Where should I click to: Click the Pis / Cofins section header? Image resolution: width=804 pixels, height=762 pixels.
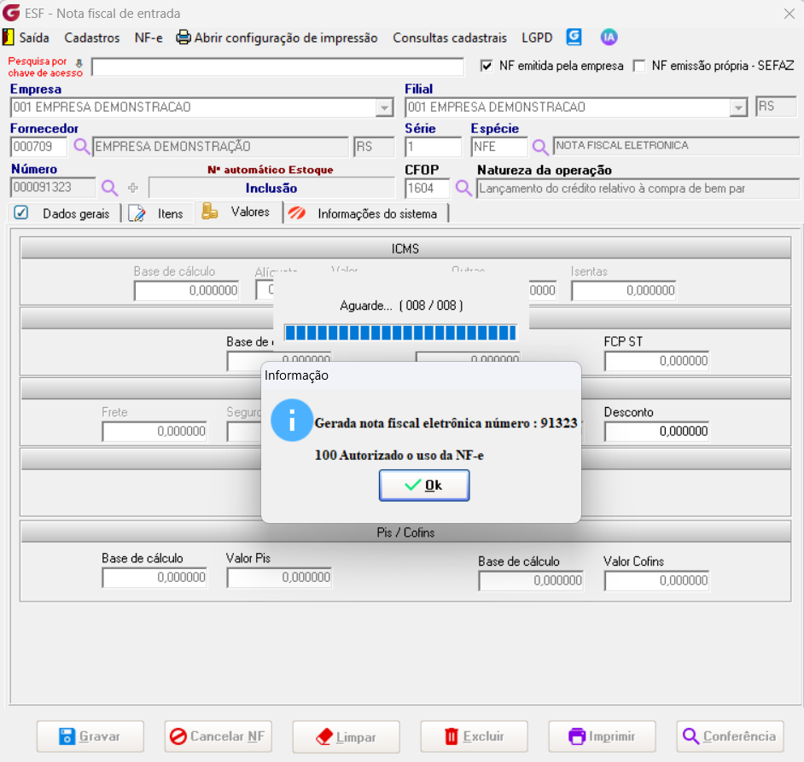coord(405,532)
